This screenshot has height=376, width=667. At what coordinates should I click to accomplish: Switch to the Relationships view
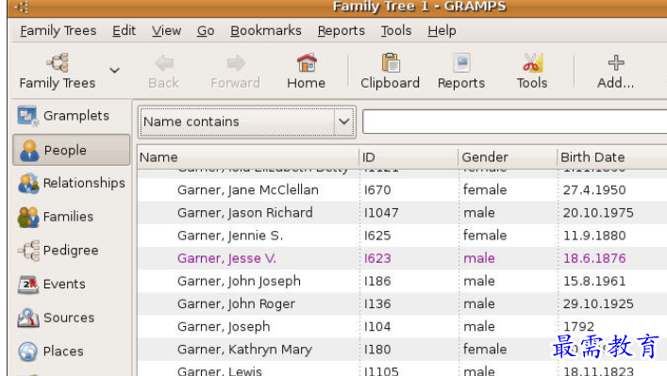click(x=71, y=183)
